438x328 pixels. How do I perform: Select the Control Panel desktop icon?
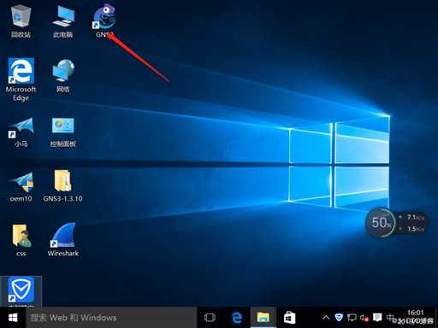point(62,132)
